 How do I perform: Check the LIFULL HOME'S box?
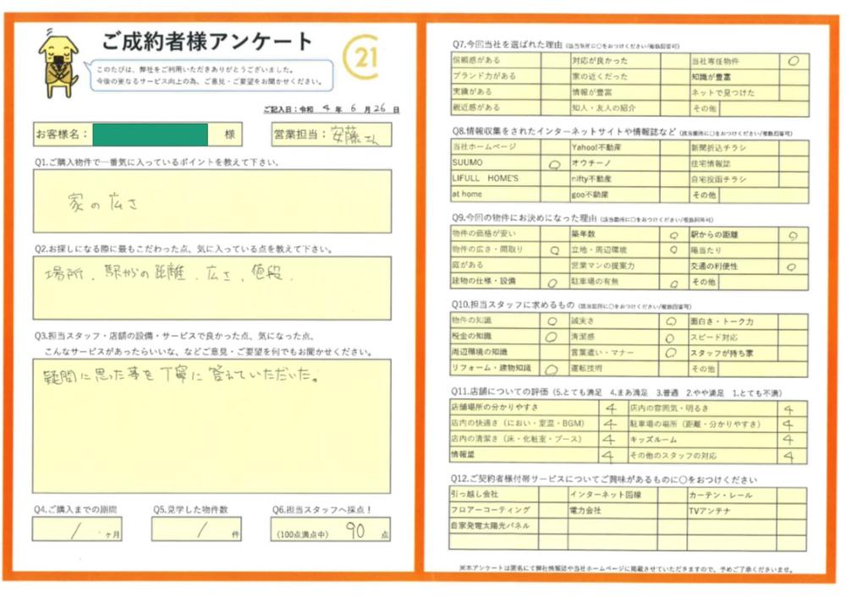tap(555, 178)
